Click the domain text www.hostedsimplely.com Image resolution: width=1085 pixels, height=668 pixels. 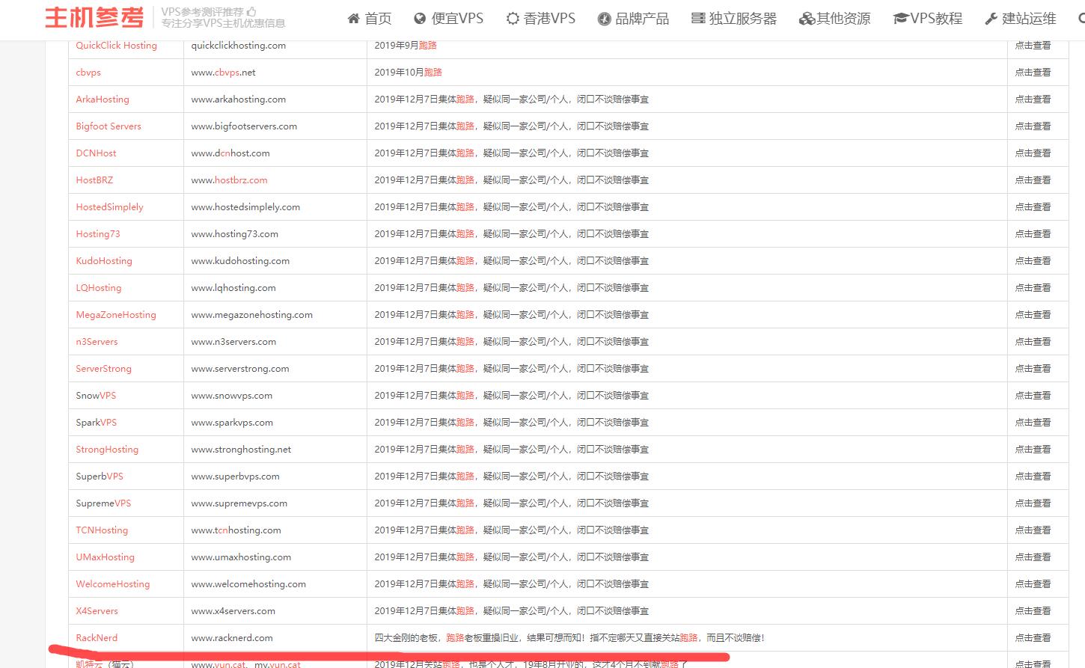tap(245, 207)
